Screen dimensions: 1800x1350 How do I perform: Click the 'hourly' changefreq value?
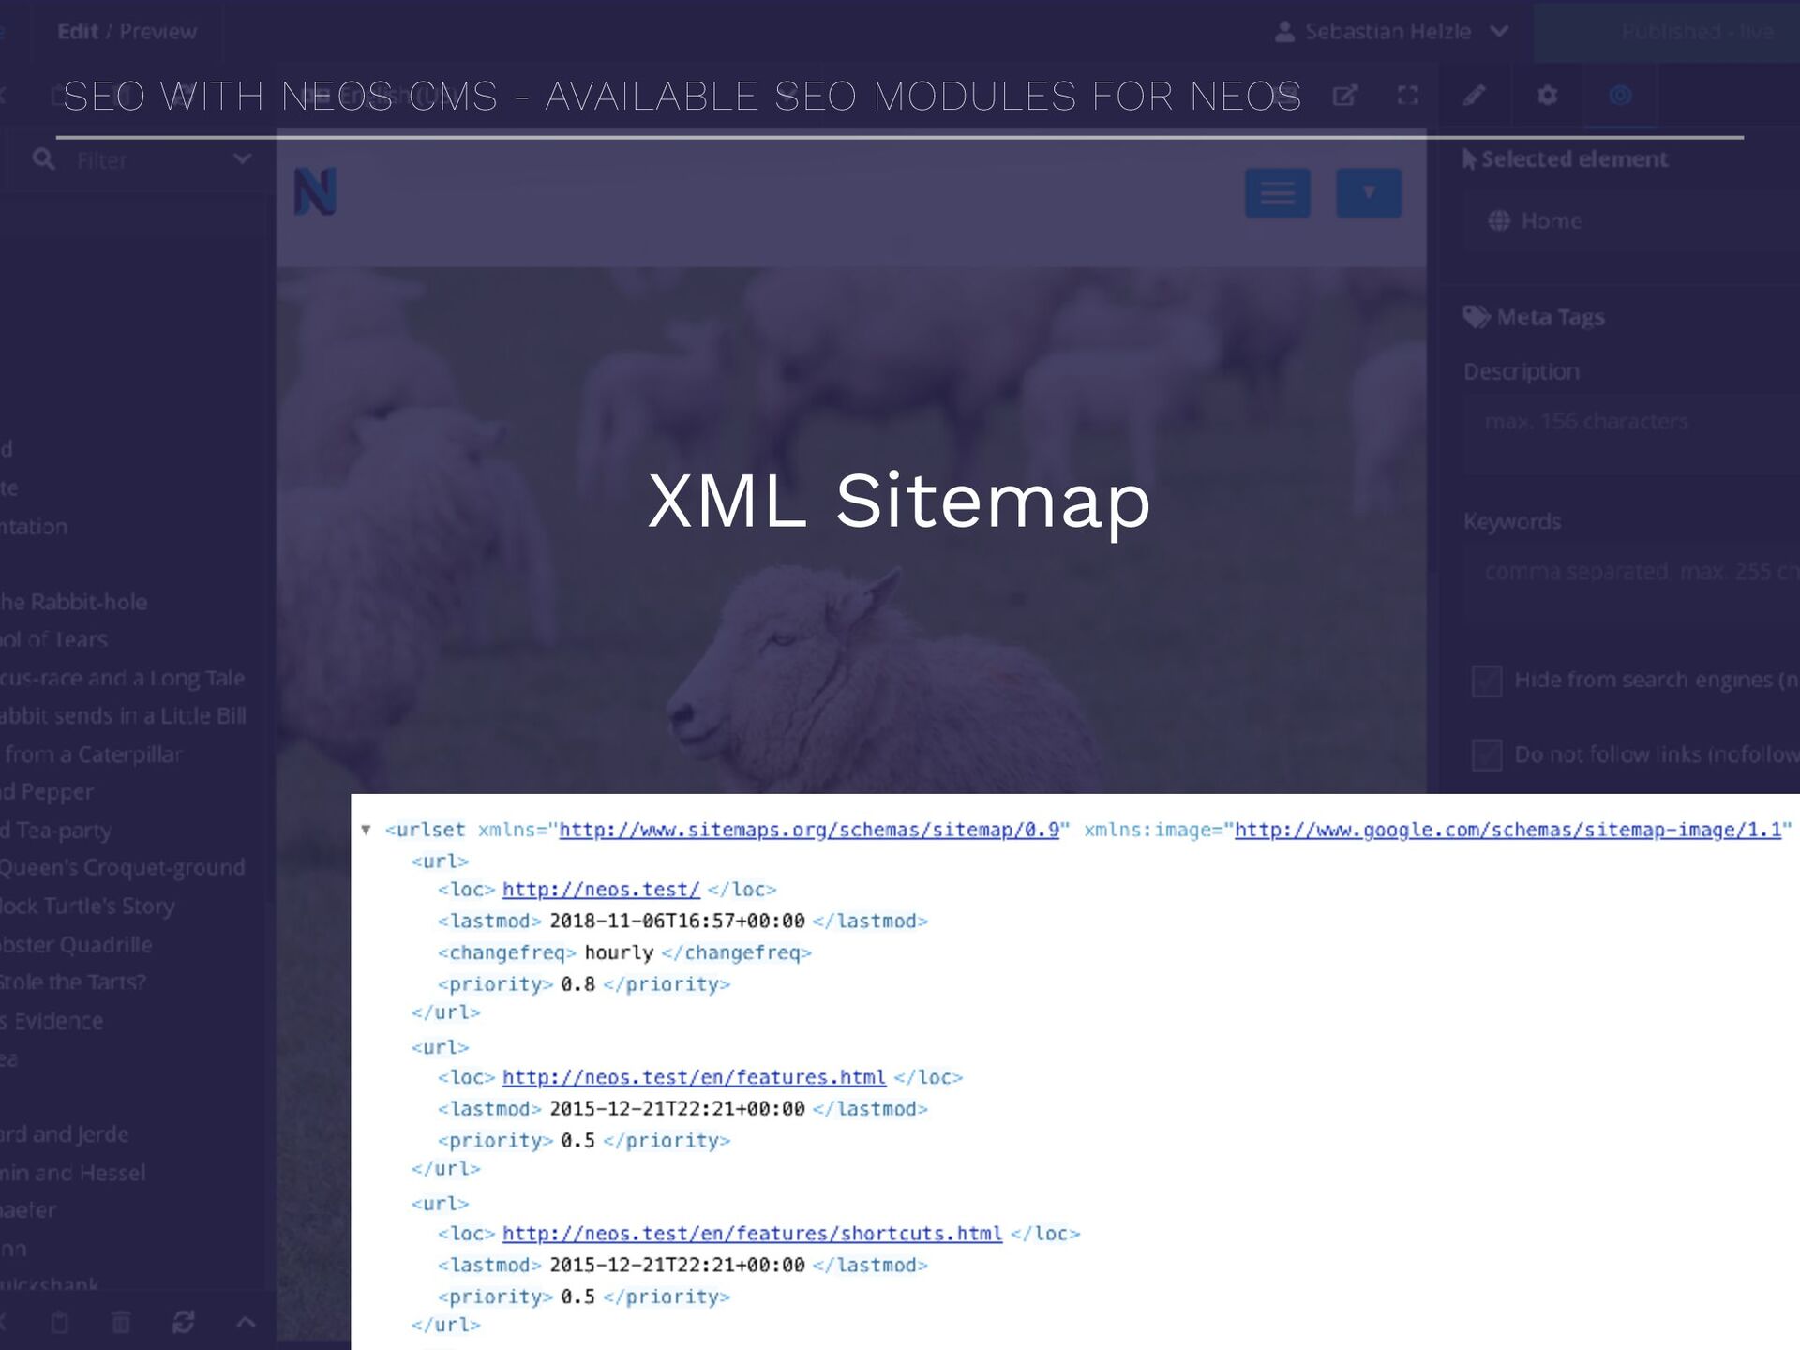click(619, 952)
